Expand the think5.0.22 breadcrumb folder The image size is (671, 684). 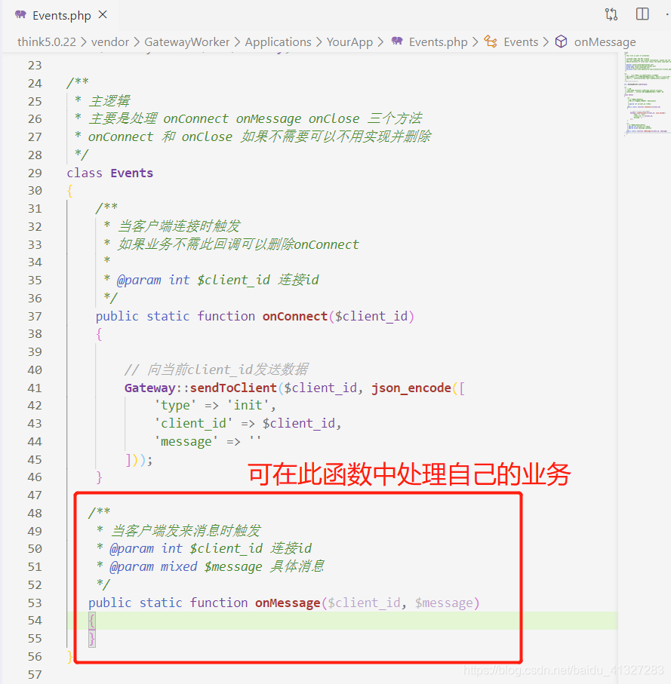(47, 41)
